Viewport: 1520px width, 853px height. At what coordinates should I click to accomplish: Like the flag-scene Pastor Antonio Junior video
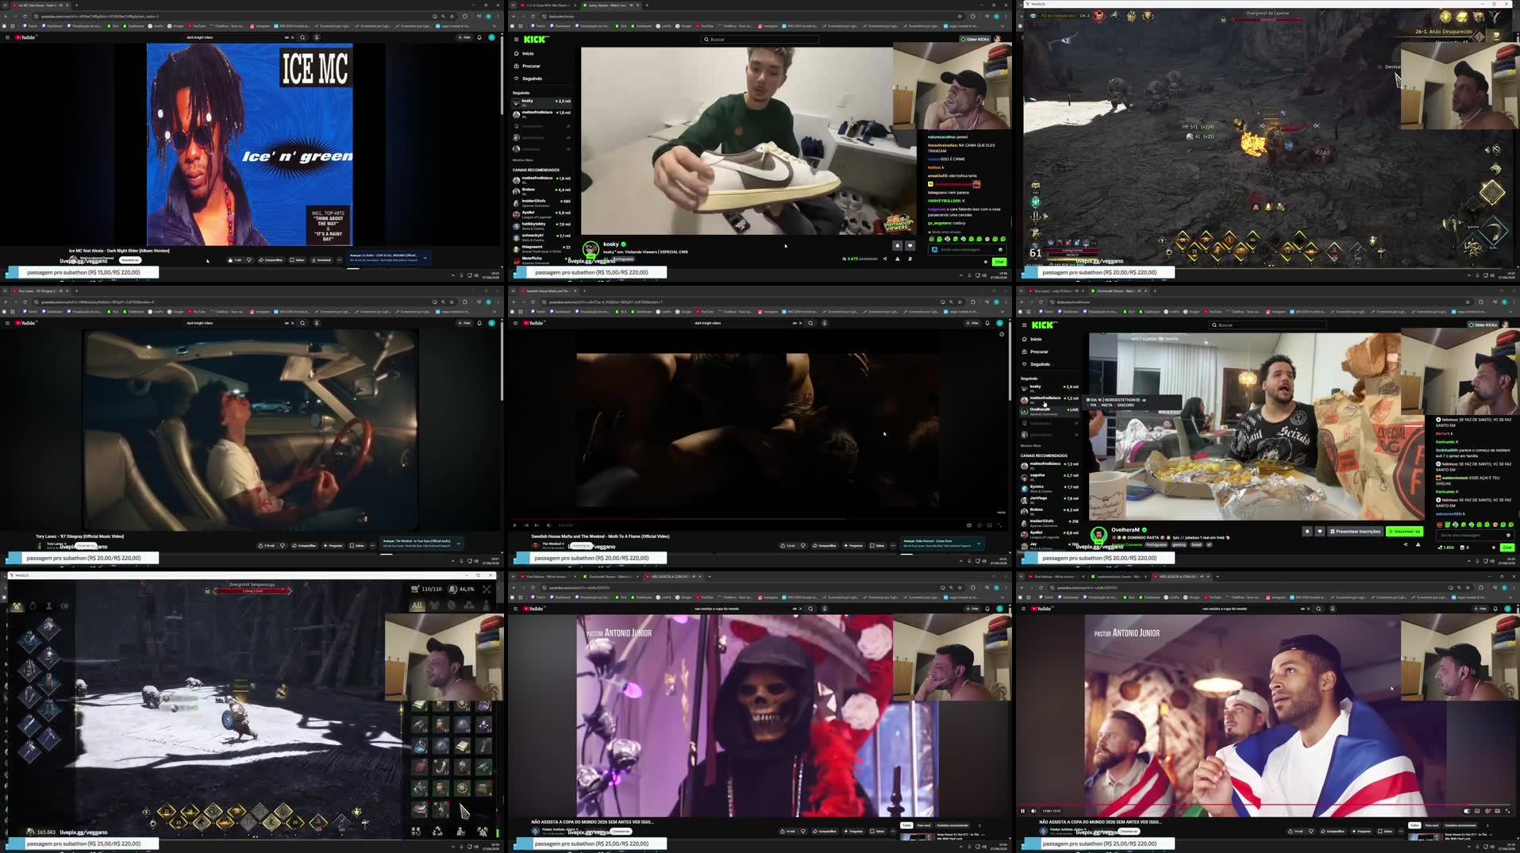click(x=1297, y=831)
